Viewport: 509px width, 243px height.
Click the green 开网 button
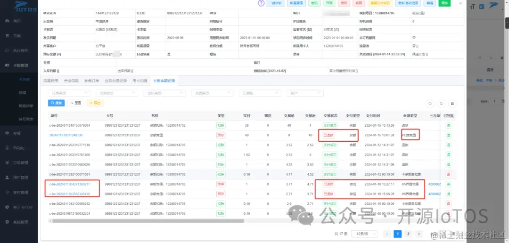point(329,3)
